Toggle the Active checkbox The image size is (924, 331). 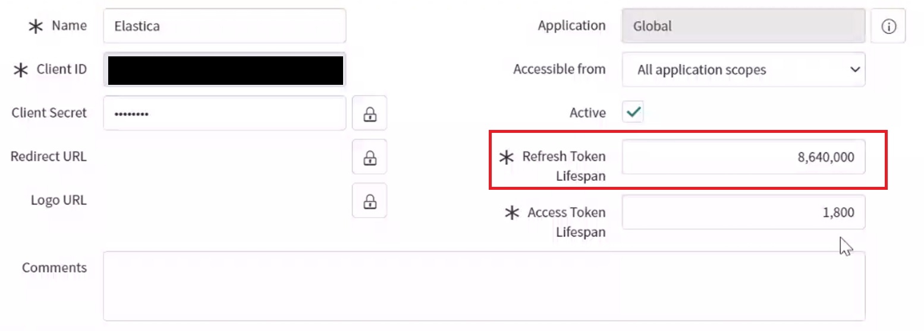[633, 112]
